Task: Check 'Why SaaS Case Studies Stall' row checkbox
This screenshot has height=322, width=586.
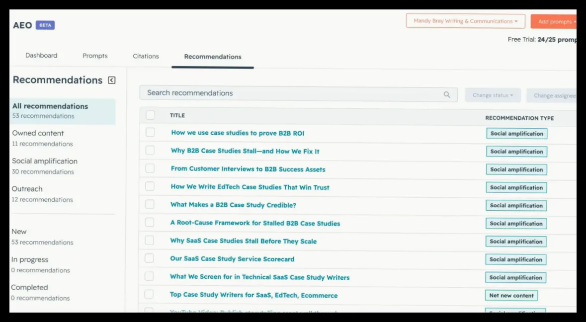Action: point(149,240)
